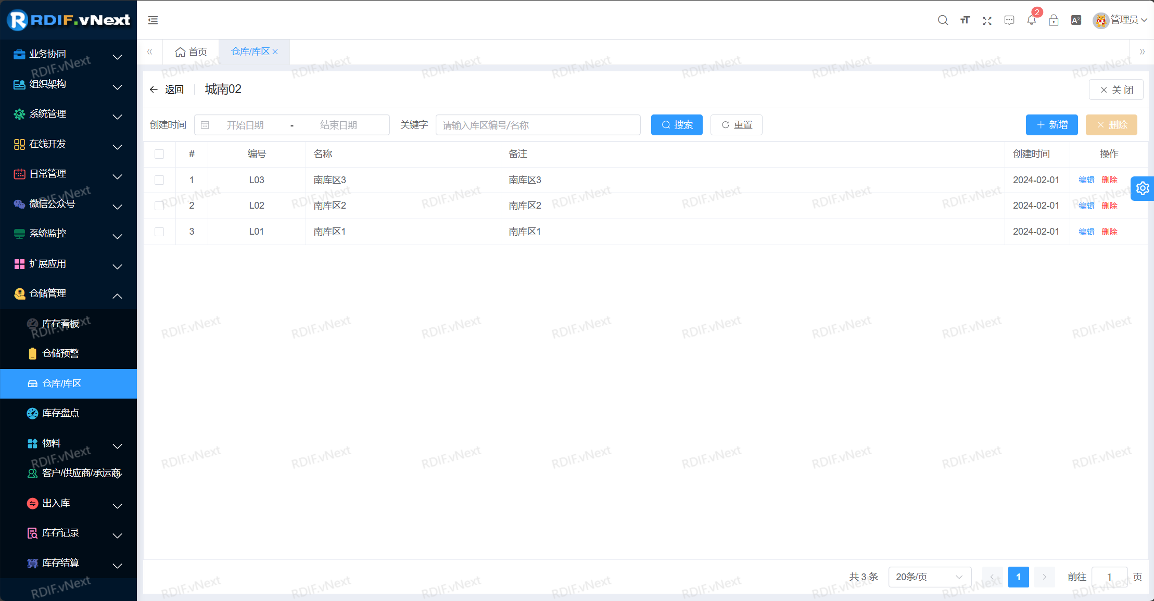1154x601 pixels.
Task: Click the 关键字 search input field
Action: coord(538,125)
